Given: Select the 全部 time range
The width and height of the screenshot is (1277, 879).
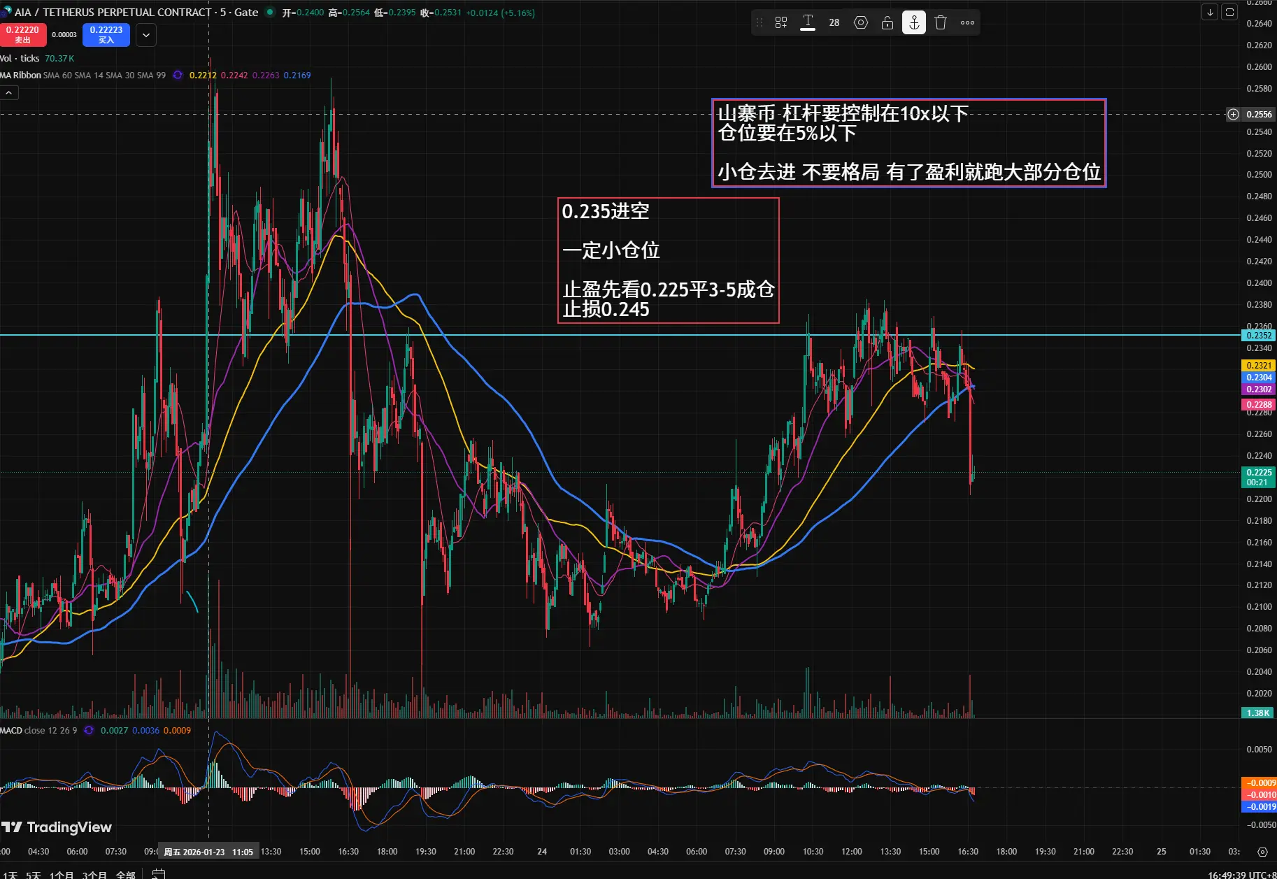Looking at the screenshot, I should coord(126,874).
